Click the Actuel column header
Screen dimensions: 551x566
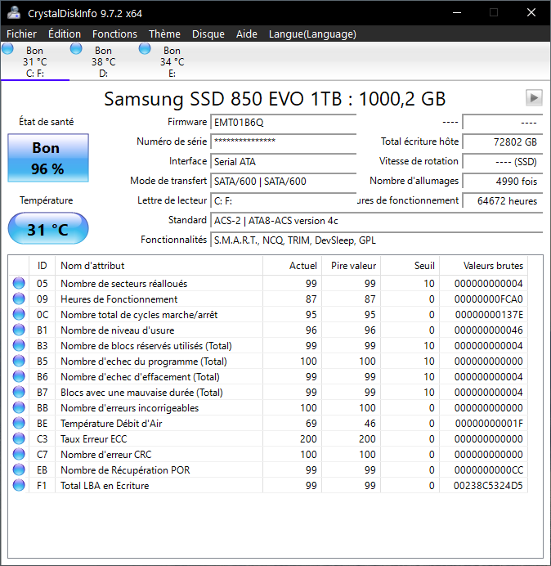(x=293, y=266)
